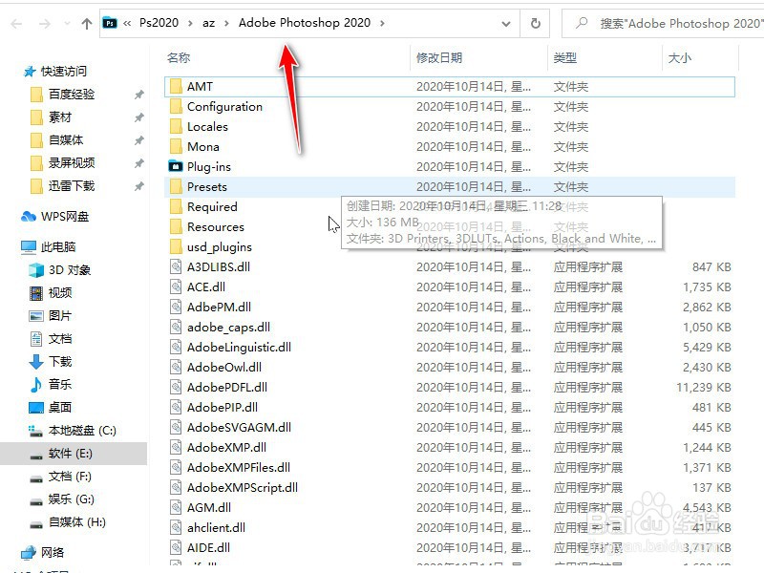Click the search box for Adobe Photoshop 2020
Image resolution: width=764 pixels, height=573 pixels.
coord(663,23)
